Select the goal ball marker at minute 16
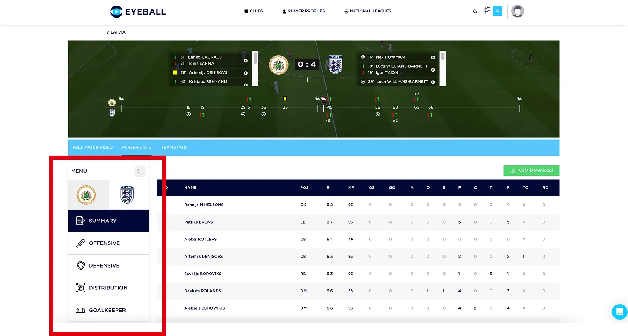Viewport: 628px width, 336px height. point(188,115)
